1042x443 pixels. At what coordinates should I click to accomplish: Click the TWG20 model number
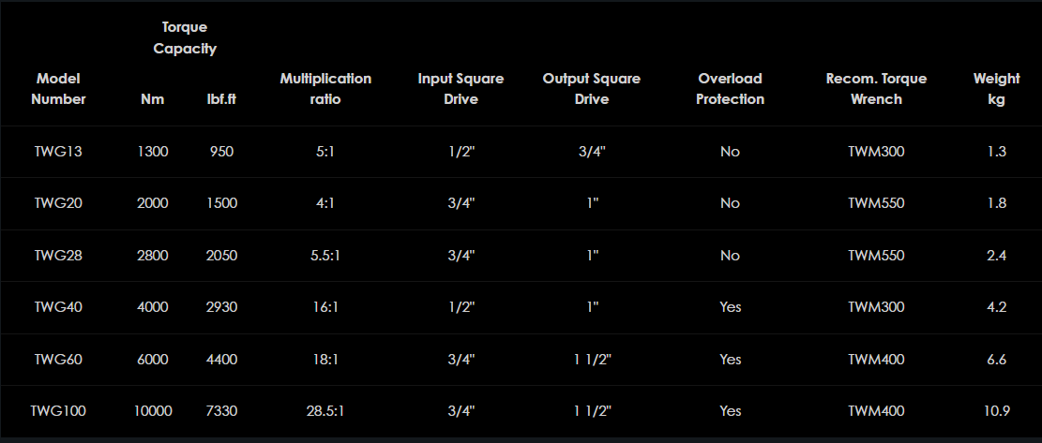[58, 203]
